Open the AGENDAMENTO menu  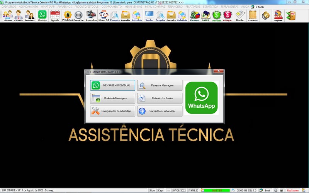28,7
